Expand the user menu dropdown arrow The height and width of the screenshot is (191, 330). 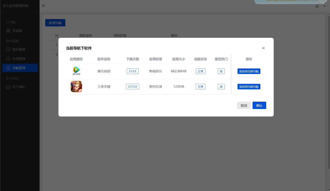click(324, 6)
